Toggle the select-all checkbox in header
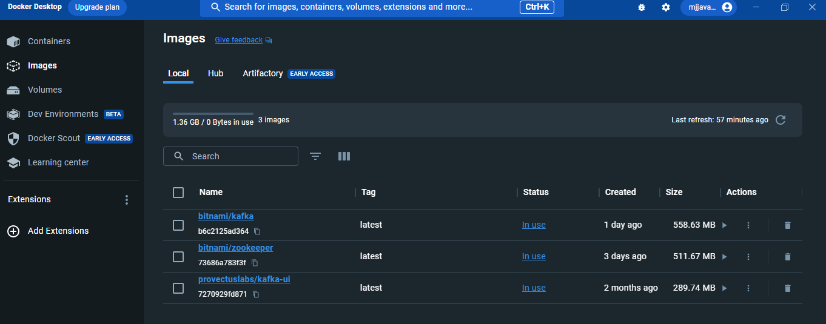826x324 pixels. tap(178, 193)
